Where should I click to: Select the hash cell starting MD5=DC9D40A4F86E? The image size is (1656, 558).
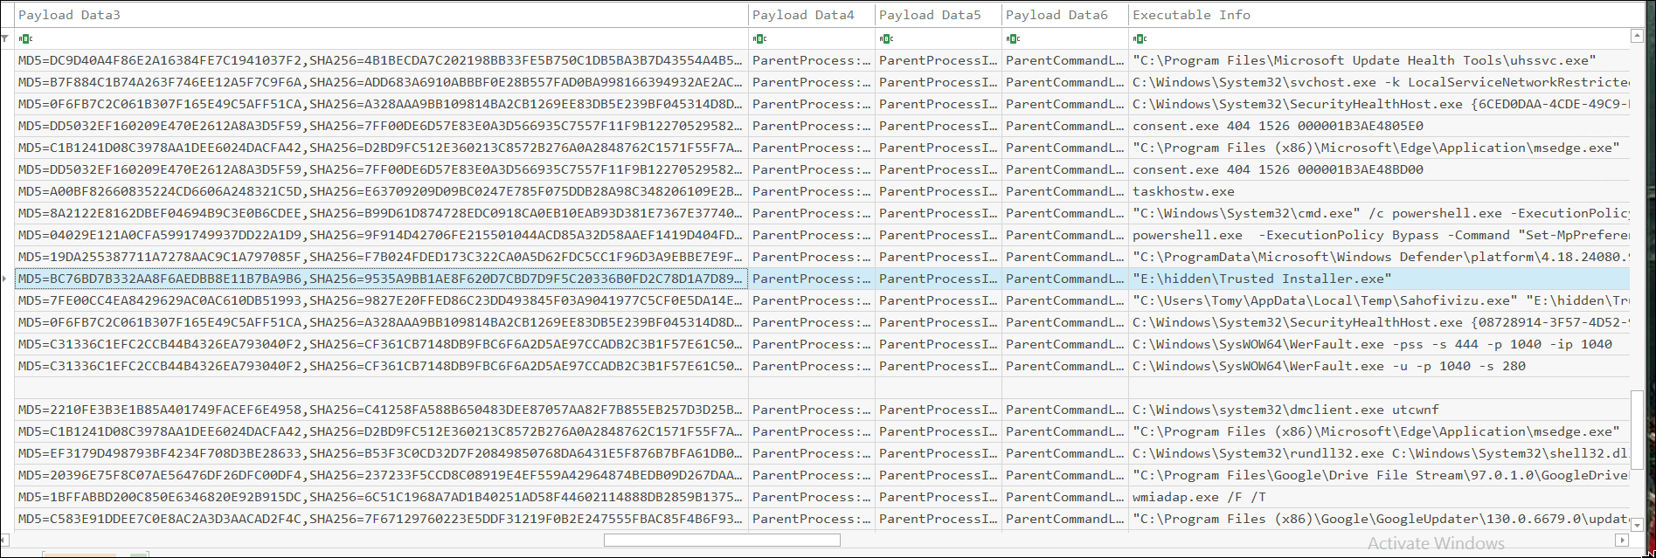click(x=382, y=60)
